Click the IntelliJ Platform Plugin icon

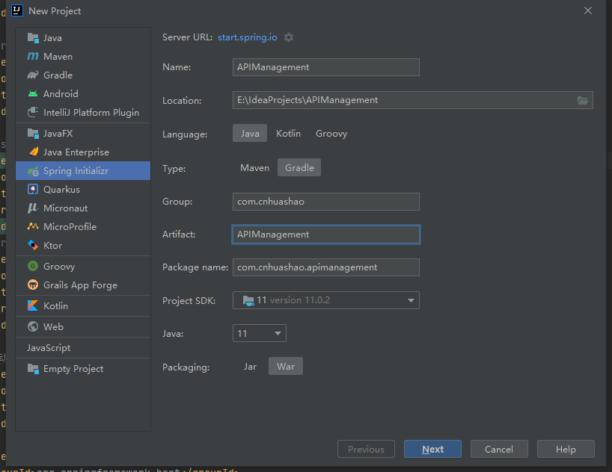(x=33, y=112)
